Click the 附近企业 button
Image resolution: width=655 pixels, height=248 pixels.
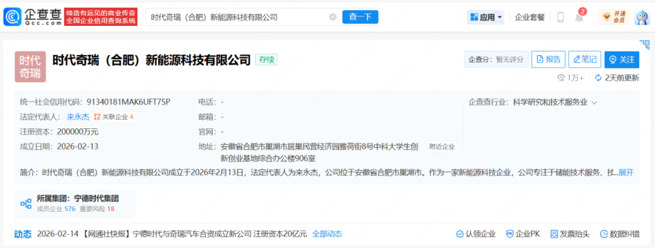(442, 147)
